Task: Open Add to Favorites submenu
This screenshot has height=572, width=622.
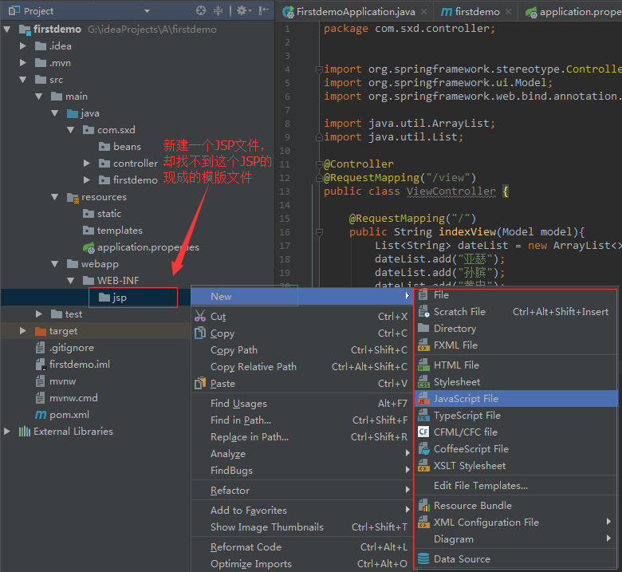Action: 302,510
